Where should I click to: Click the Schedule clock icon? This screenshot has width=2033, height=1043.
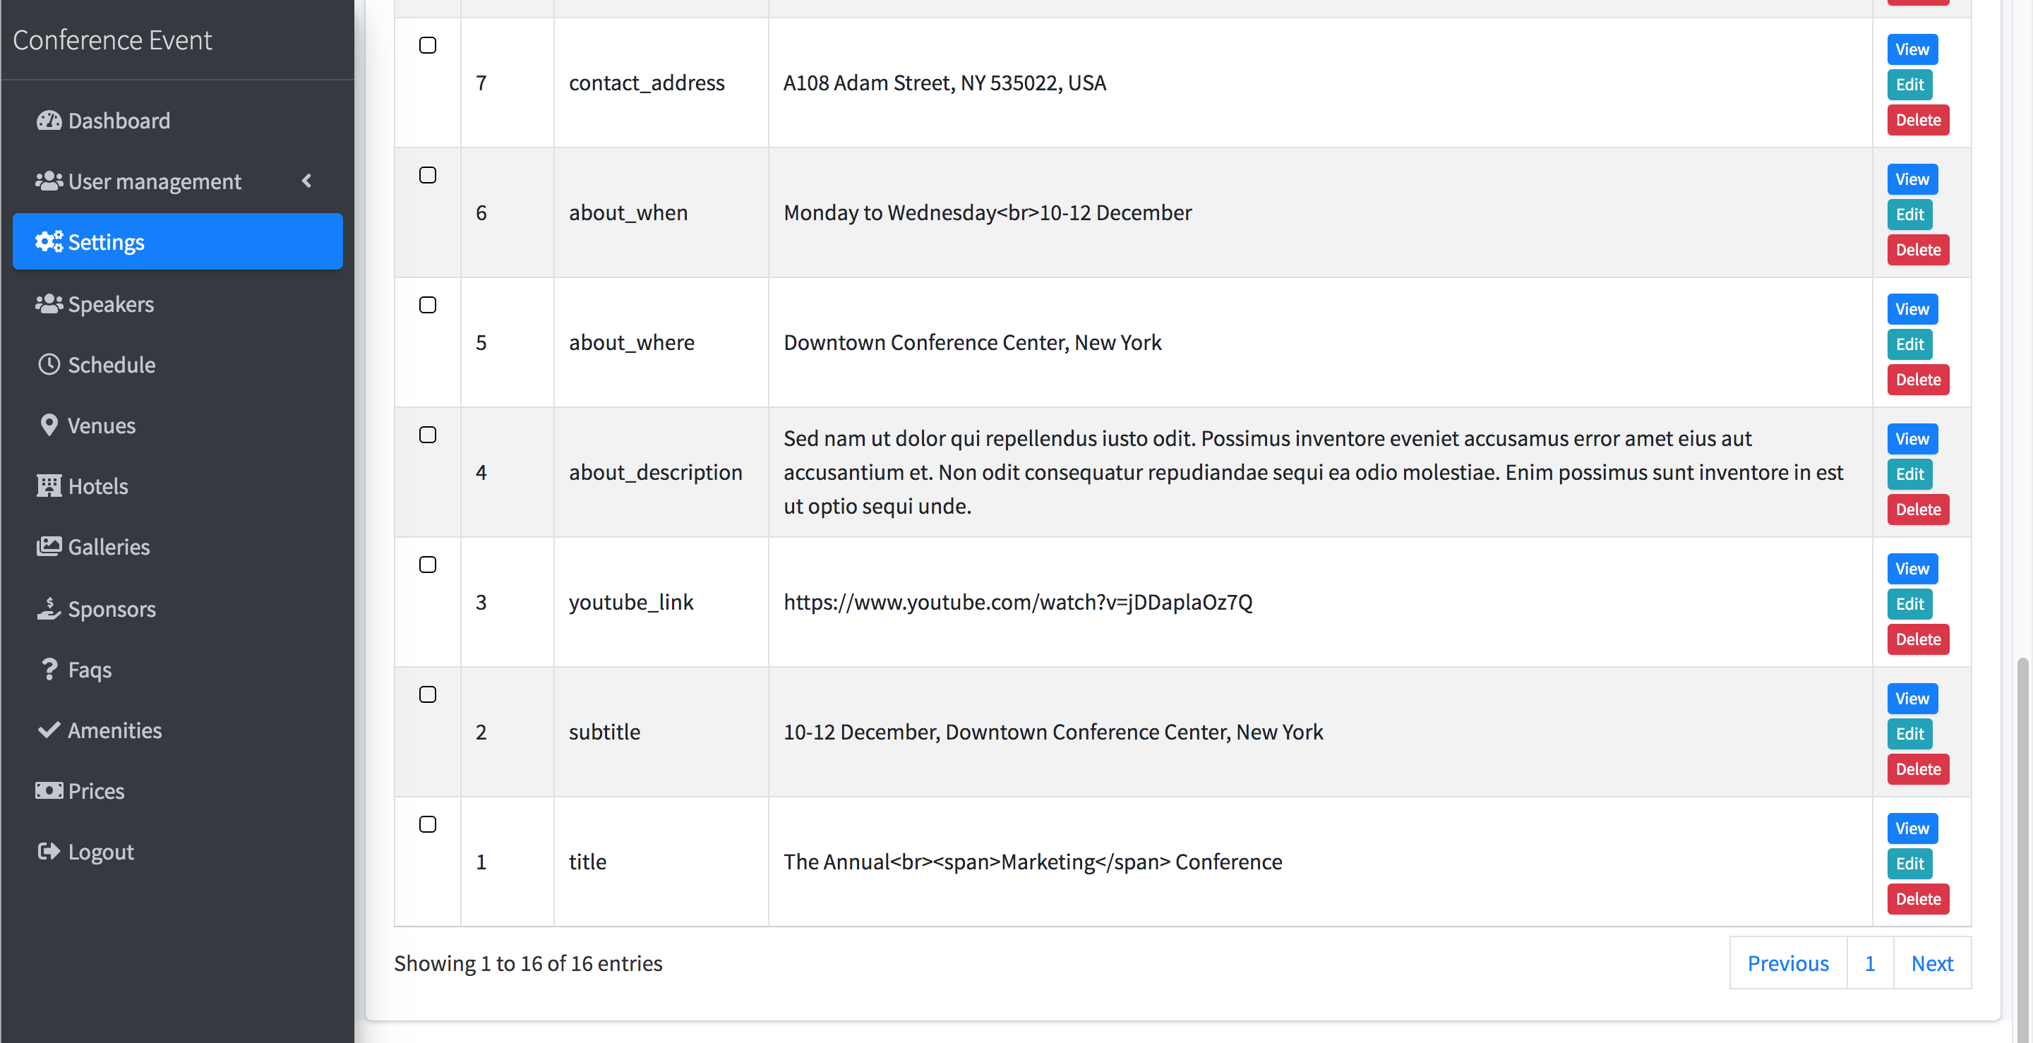49,363
